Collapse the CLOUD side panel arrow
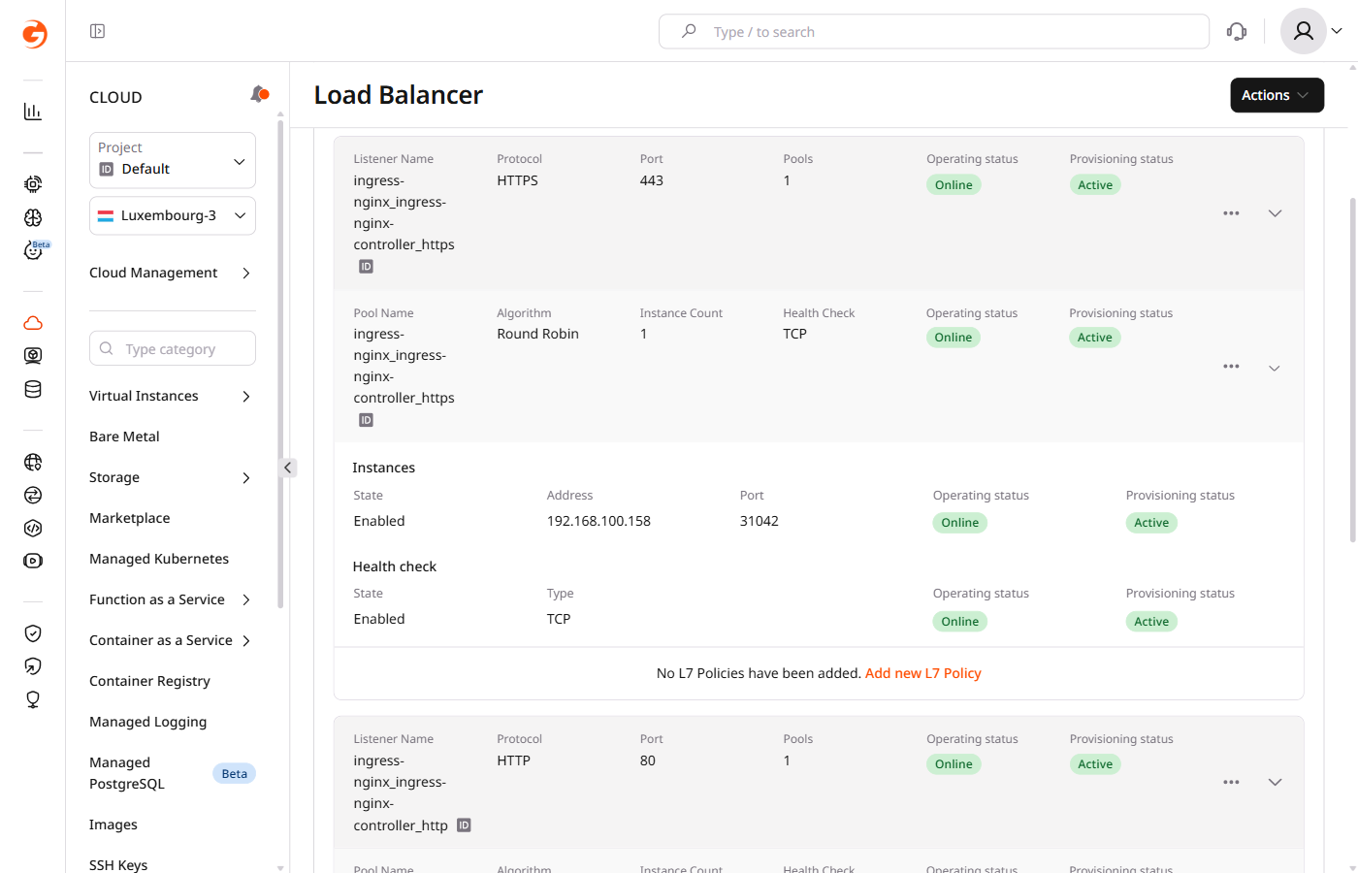This screenshot has width=1358, height=873. point(287,468)
